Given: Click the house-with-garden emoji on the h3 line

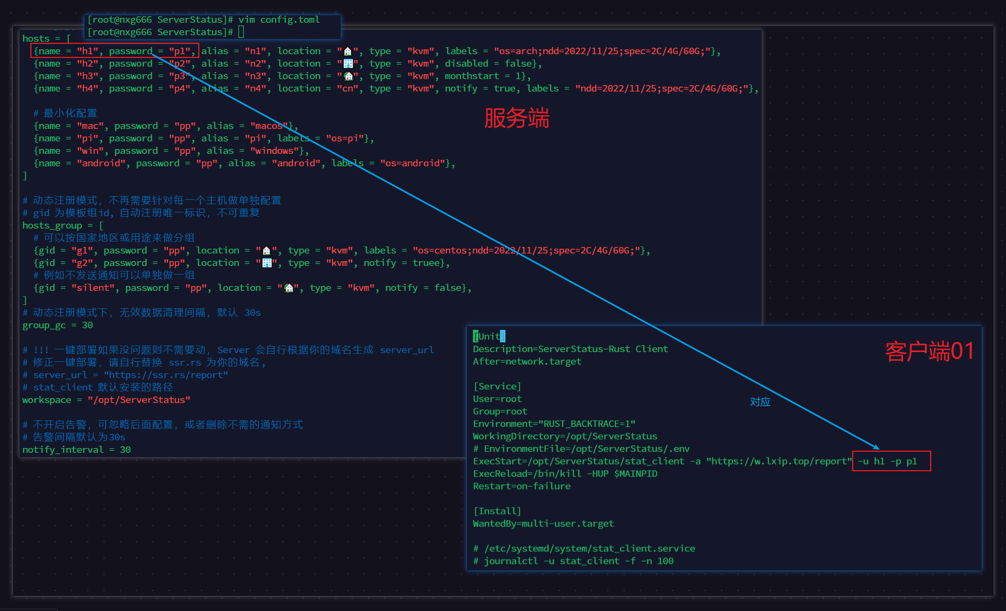Looking at the screenshot, I should click(x=348, y=76).
